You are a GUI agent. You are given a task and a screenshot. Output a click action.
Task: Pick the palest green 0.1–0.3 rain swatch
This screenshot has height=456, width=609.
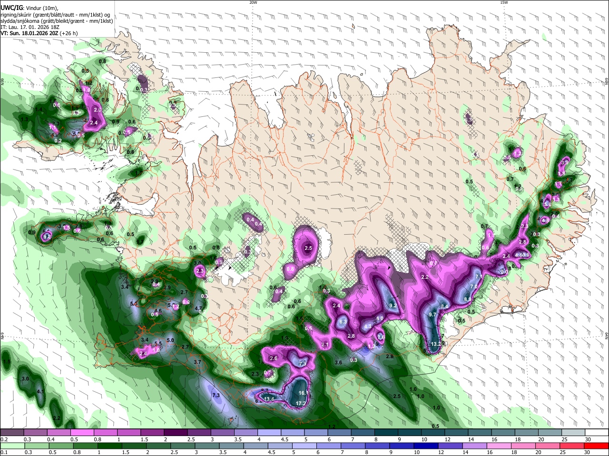12,446
